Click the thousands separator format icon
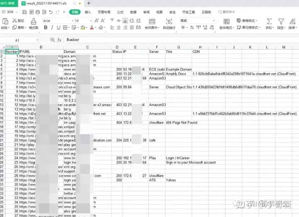Viewport: 299px width, 217px height. (199, 27)
